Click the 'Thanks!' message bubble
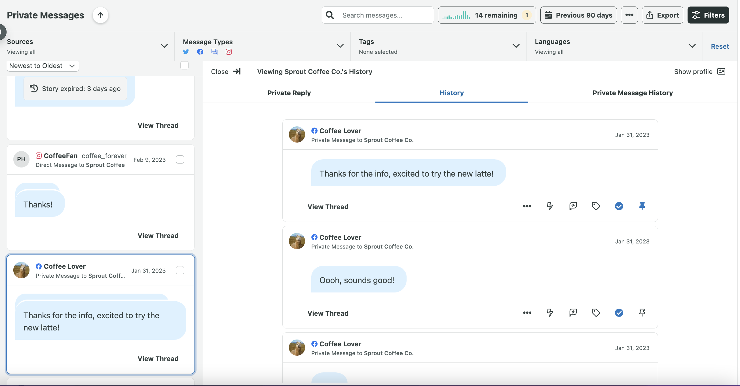The image size is (740, 386). click(x=40, y=203)
